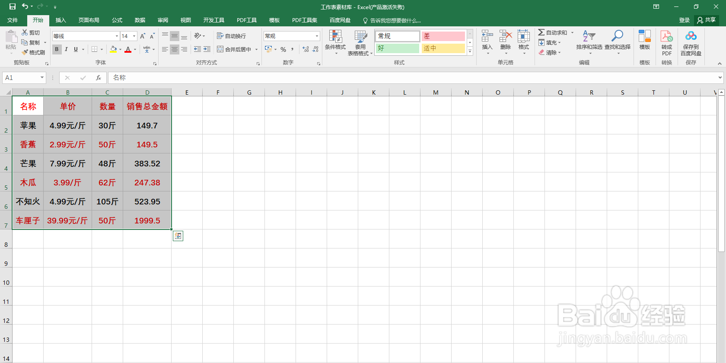Screen dimensions: 726x363
Task: Collapse the ribbon with the arrow
Action: [x=720, y=64]
